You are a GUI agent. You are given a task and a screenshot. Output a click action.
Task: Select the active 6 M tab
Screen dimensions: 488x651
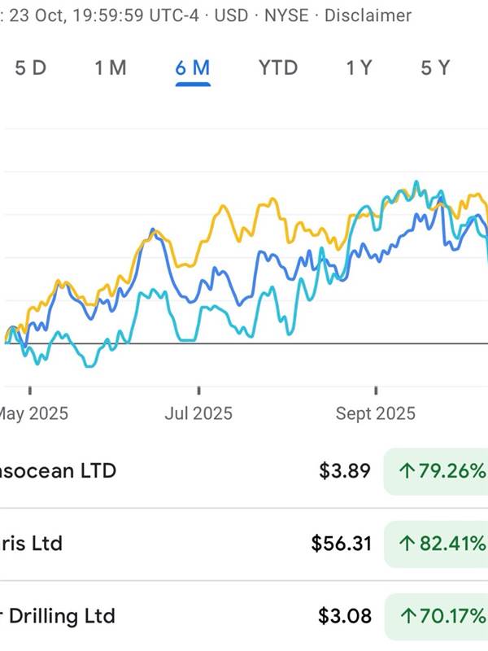193,68
